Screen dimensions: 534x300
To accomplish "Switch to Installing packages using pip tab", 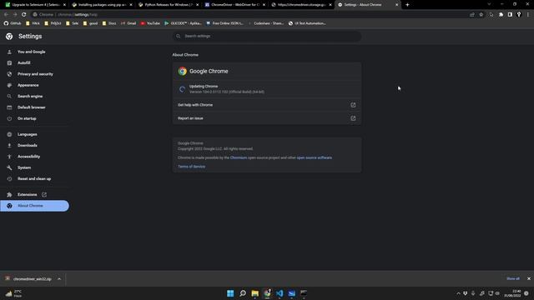I will tap(102, 5).
